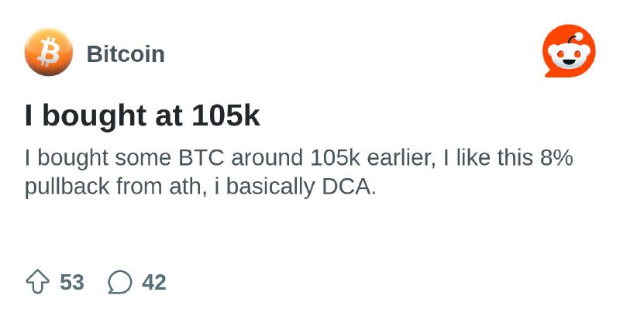Open the Bitcoin subreddit name link

(126, 53)
